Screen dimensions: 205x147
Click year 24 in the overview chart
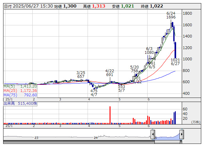tap(96, 138)
